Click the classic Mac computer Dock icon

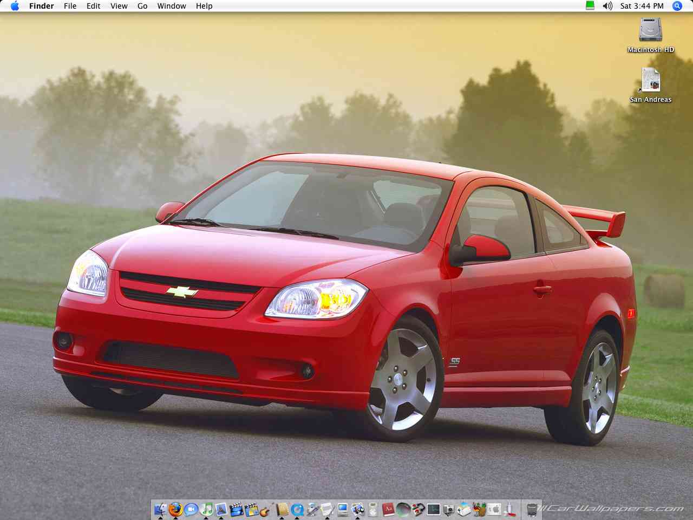(343, 509)
